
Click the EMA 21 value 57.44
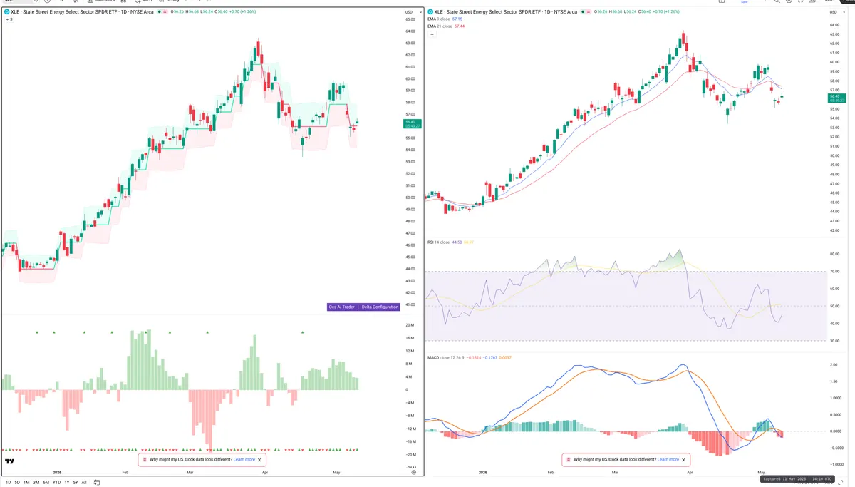click(460, 26)
